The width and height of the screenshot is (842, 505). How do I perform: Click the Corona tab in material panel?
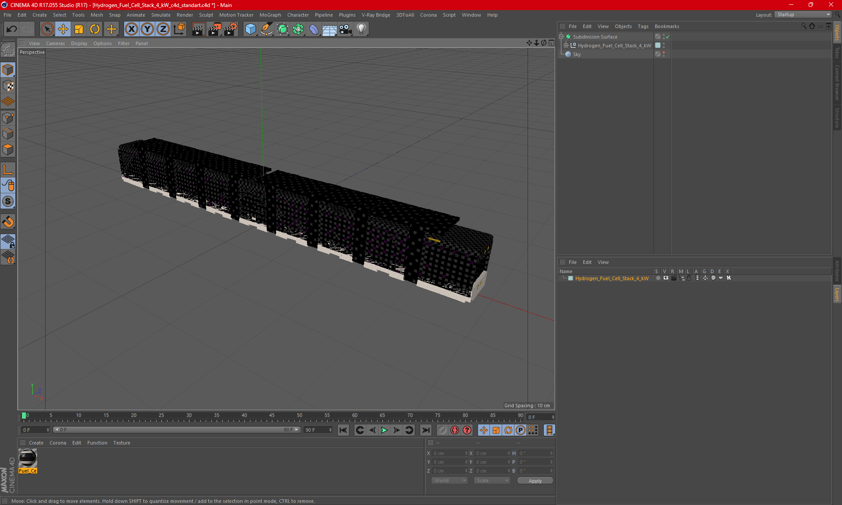tap(57, 442)
